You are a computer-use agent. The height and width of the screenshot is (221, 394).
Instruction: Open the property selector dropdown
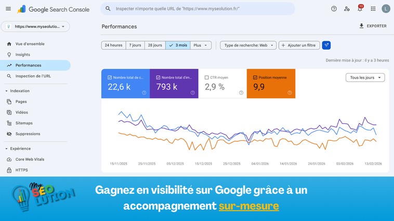[35, 26]
